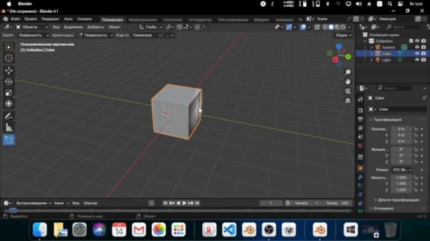Select the Add Cube tool
Viewport: 430px width, 241px height.
[9, 140]
